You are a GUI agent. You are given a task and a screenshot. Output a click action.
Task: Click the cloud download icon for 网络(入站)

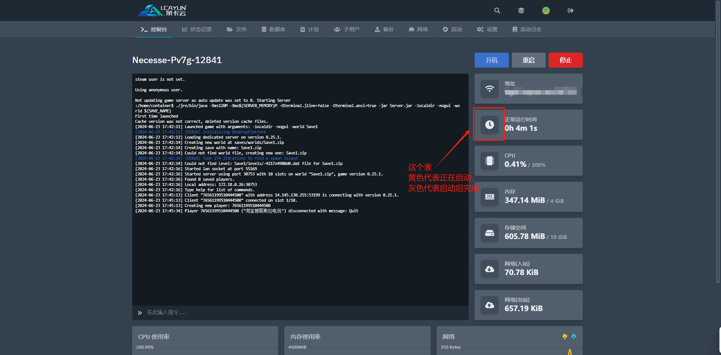tap(490, 269)
